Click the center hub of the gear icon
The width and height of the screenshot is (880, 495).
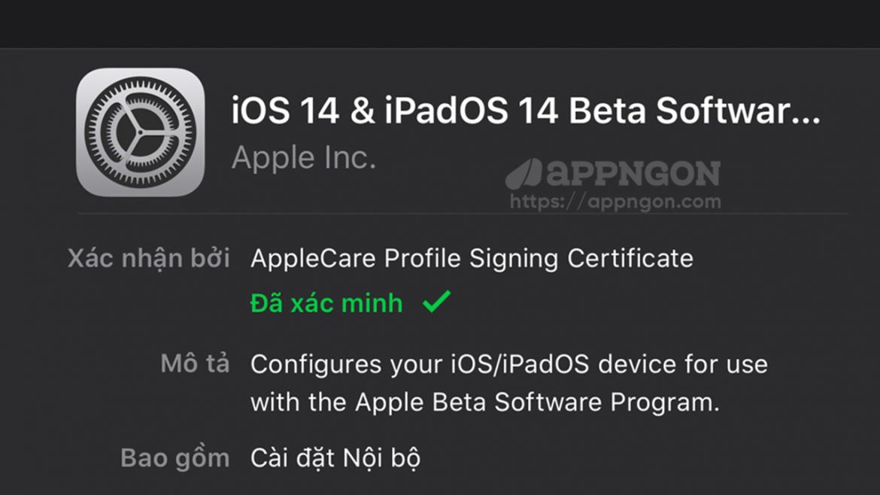[140, 132]
